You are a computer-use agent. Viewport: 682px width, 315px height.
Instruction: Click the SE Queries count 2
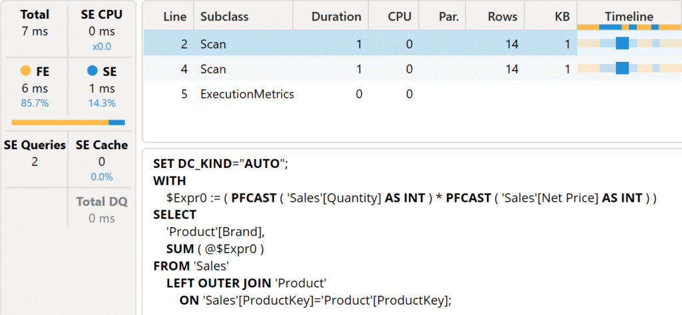(x=35, y=162)
